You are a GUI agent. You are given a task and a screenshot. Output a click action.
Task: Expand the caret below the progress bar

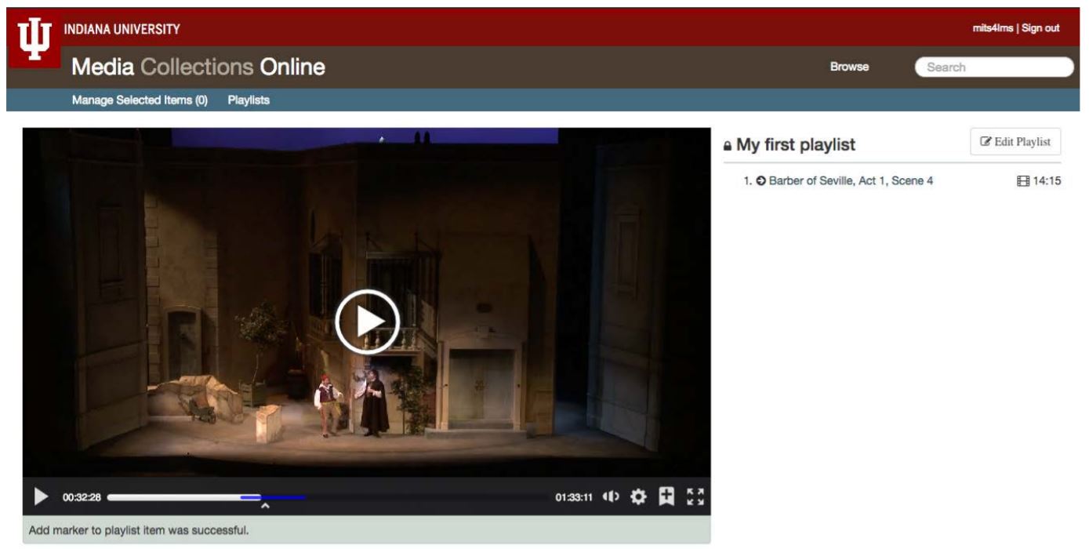click(265, 507)
